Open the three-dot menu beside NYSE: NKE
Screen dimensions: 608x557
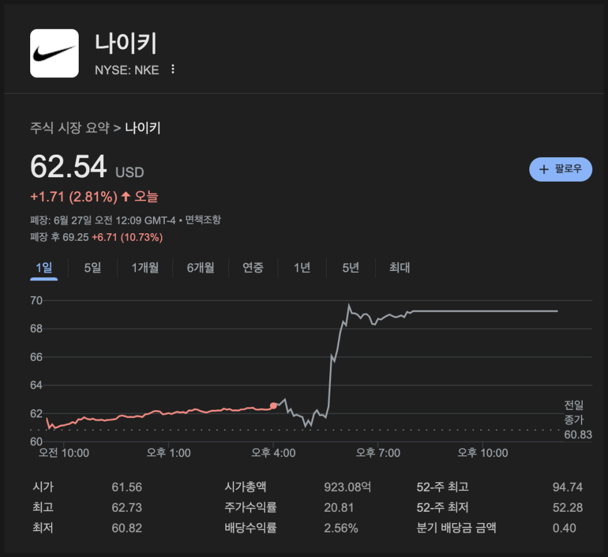click(x=173, y=69)
